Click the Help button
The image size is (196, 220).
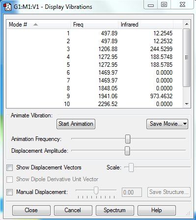tap(157, 210)
